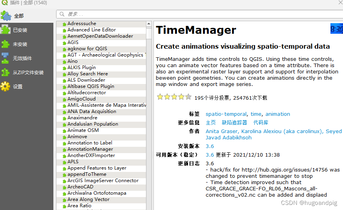This screenshot has width=343, height=210.
Task: Select Alloy Search Here plugin
Action: pyautogui.click(x=101, y=74)
